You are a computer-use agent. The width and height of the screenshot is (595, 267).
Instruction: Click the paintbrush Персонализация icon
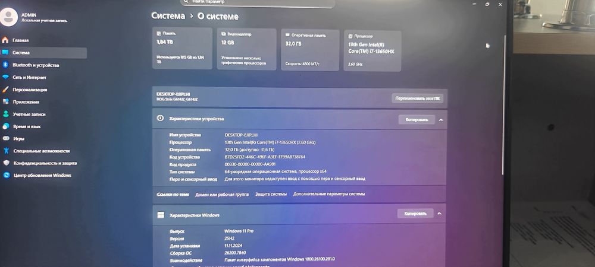coord(5,90)
